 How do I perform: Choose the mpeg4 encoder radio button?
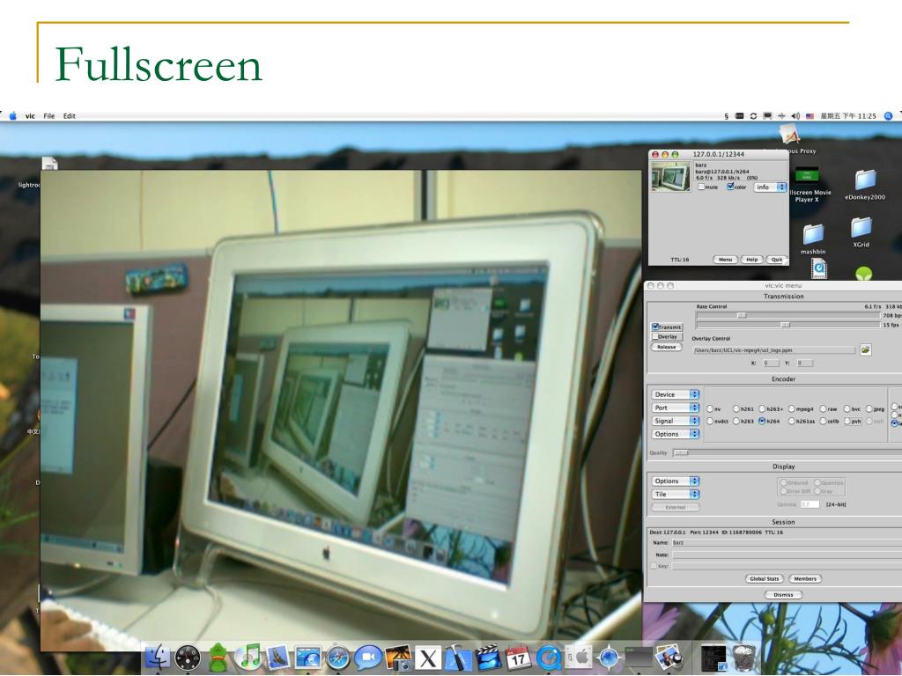[x=792, y=408]
